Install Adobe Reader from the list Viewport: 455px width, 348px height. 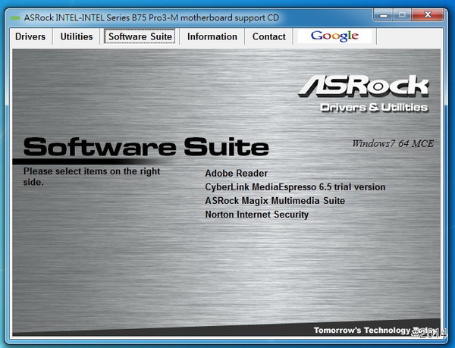click(x=236, y=174)
